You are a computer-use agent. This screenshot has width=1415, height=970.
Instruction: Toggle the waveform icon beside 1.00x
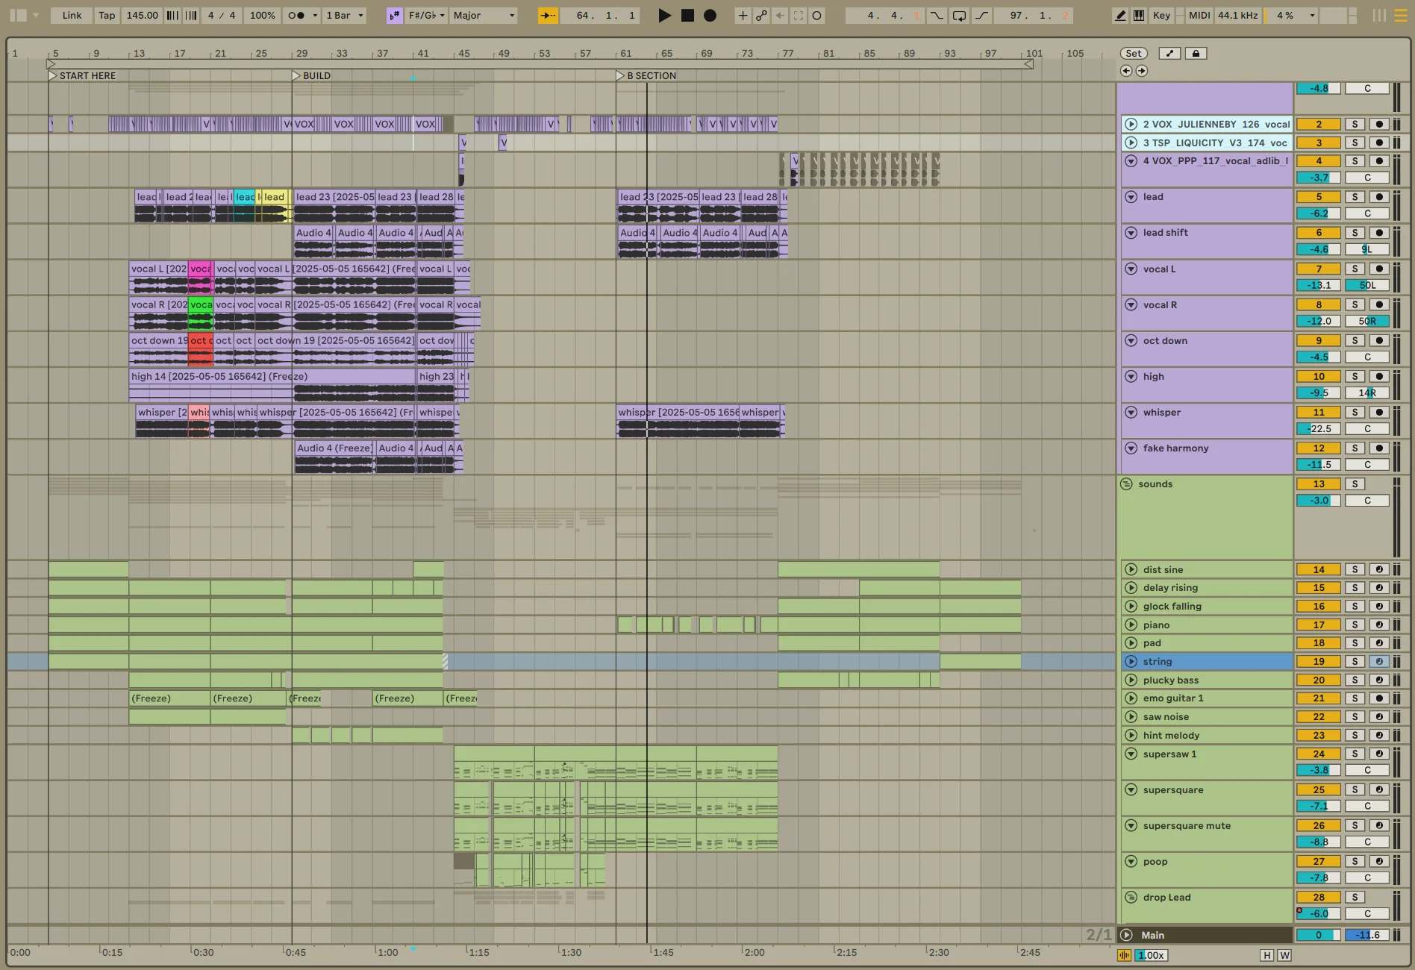click(1124, 955)
